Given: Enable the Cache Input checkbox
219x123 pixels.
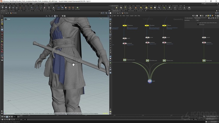Looking at the screenshot, I should 198,24.
